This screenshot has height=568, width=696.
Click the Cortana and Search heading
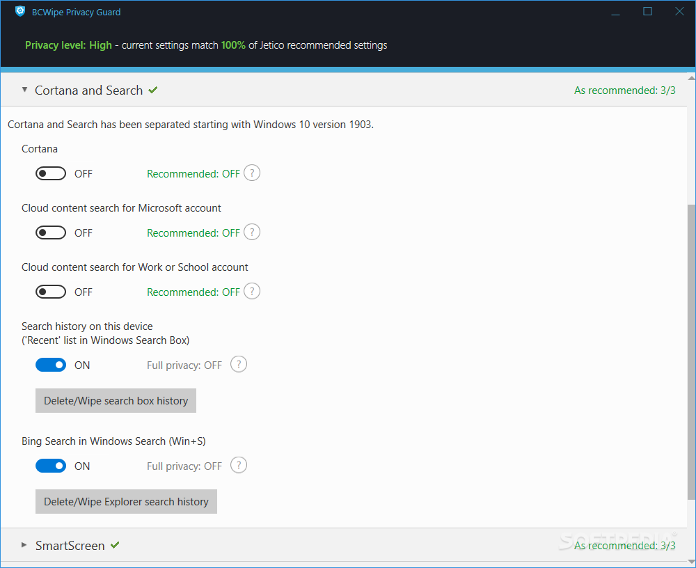[89, 90]
